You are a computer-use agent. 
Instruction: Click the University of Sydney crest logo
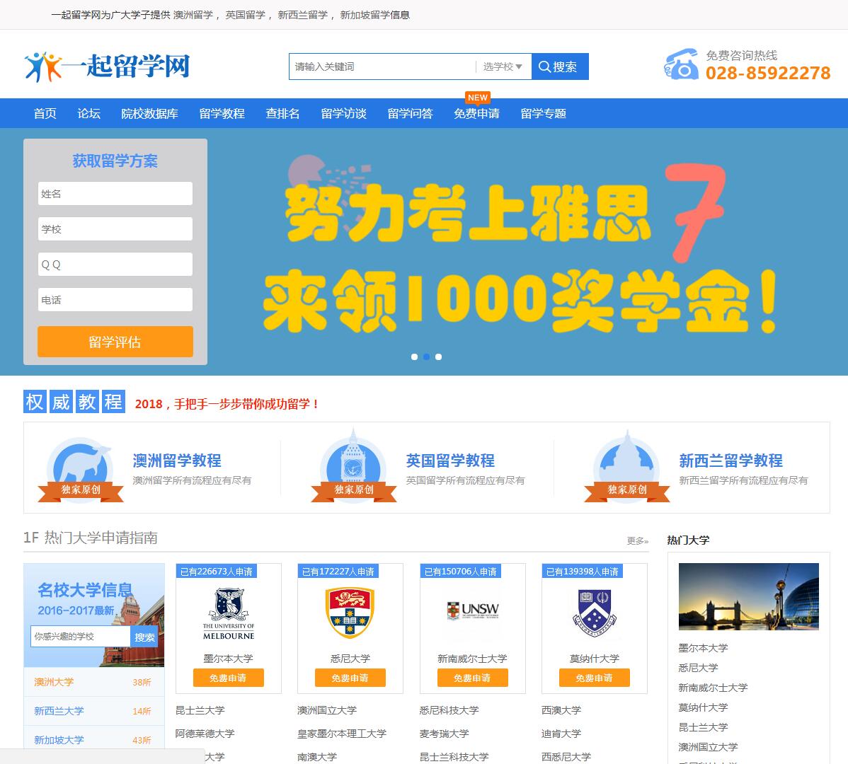(350, 613)
